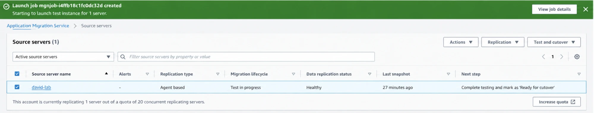Open the table preferences gear icon
Viewport: 594px width, 113px height.
[x=577, y=57]
